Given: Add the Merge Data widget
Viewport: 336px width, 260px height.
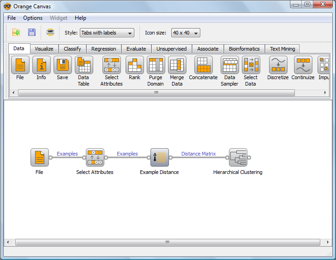Looking at the screenshot, I should [177, 65].
